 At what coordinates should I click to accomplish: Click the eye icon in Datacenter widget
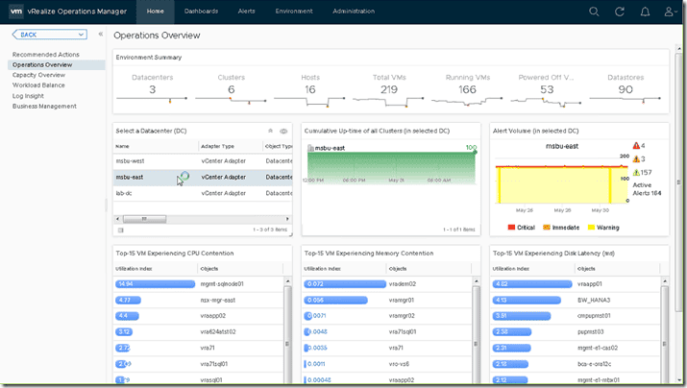[x=283, y=131]
